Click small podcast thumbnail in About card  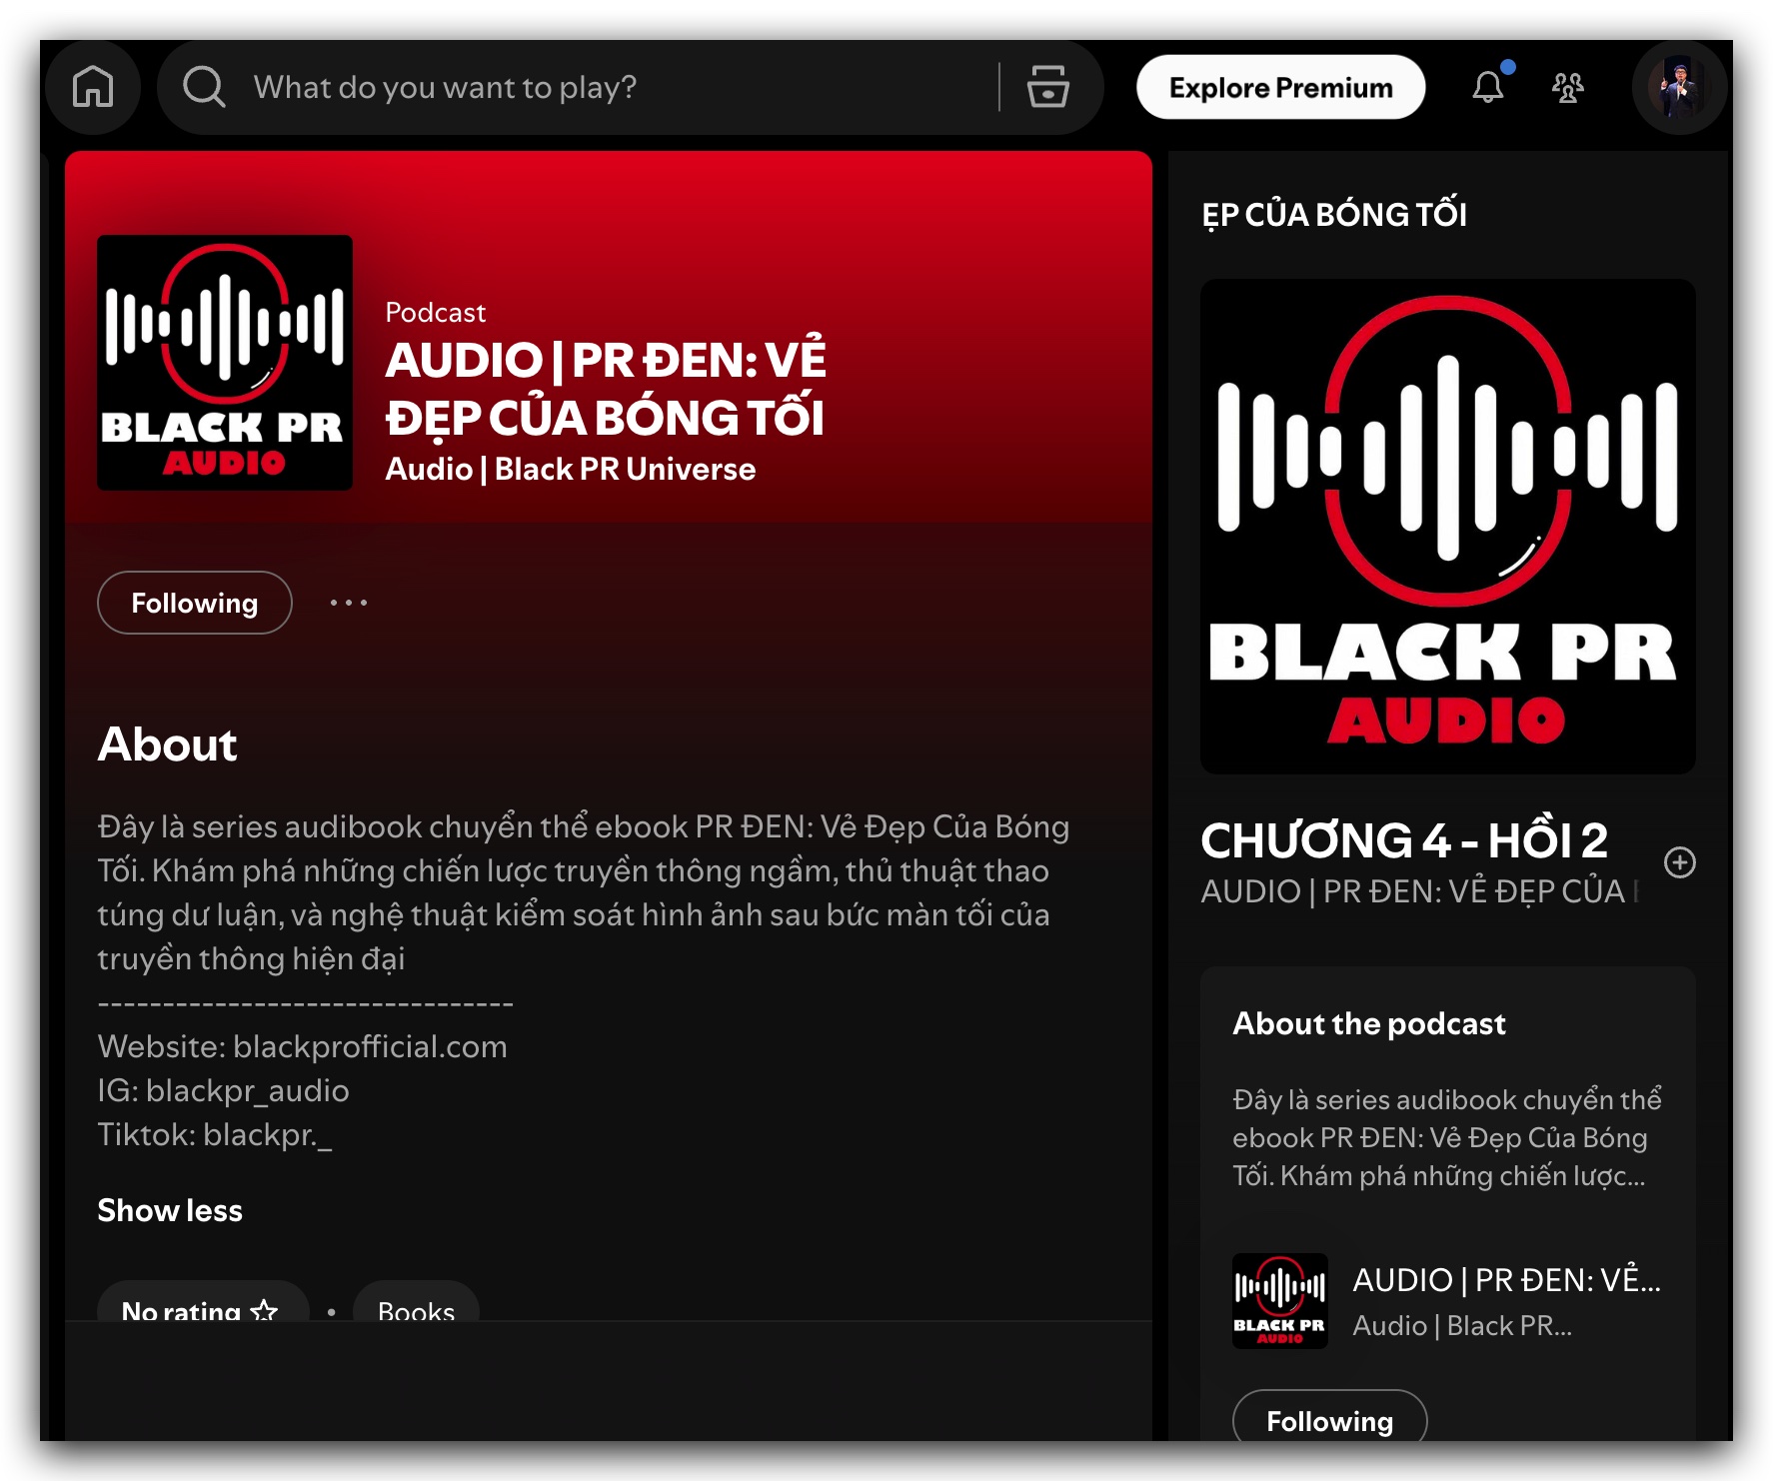tap(1279, 1301)
